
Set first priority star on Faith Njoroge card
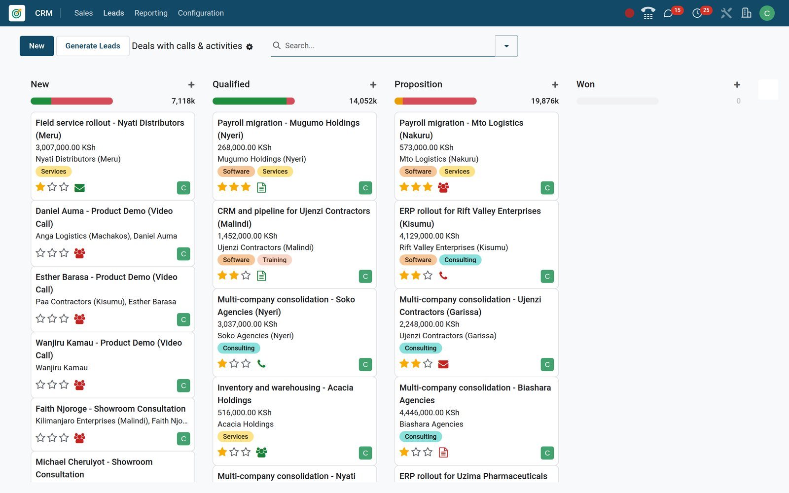click(x=40, y=437)
